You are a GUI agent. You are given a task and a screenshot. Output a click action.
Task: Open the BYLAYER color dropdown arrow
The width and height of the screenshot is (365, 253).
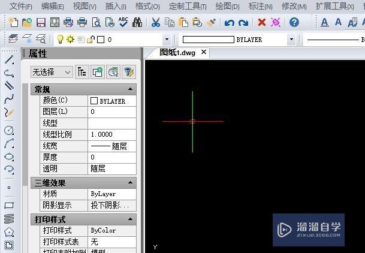click(291, 39)
